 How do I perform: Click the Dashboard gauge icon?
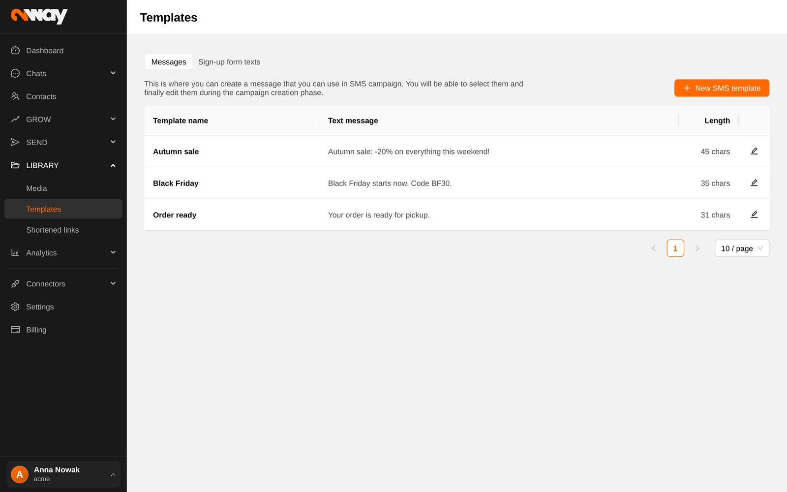(15, 51)
